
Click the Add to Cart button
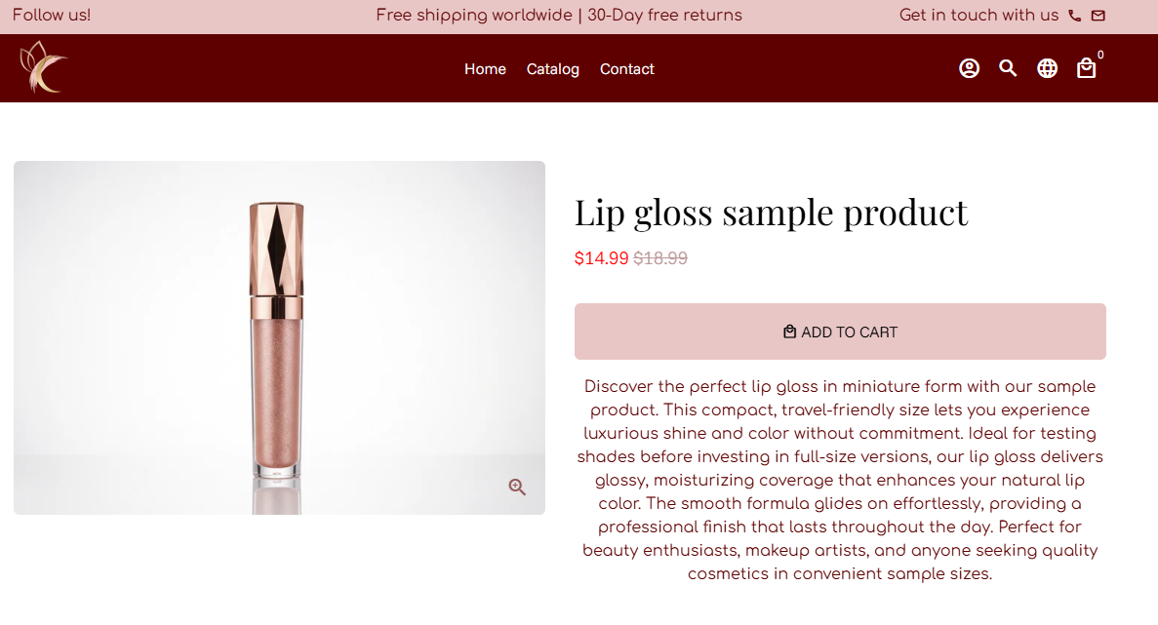[840, 332]
